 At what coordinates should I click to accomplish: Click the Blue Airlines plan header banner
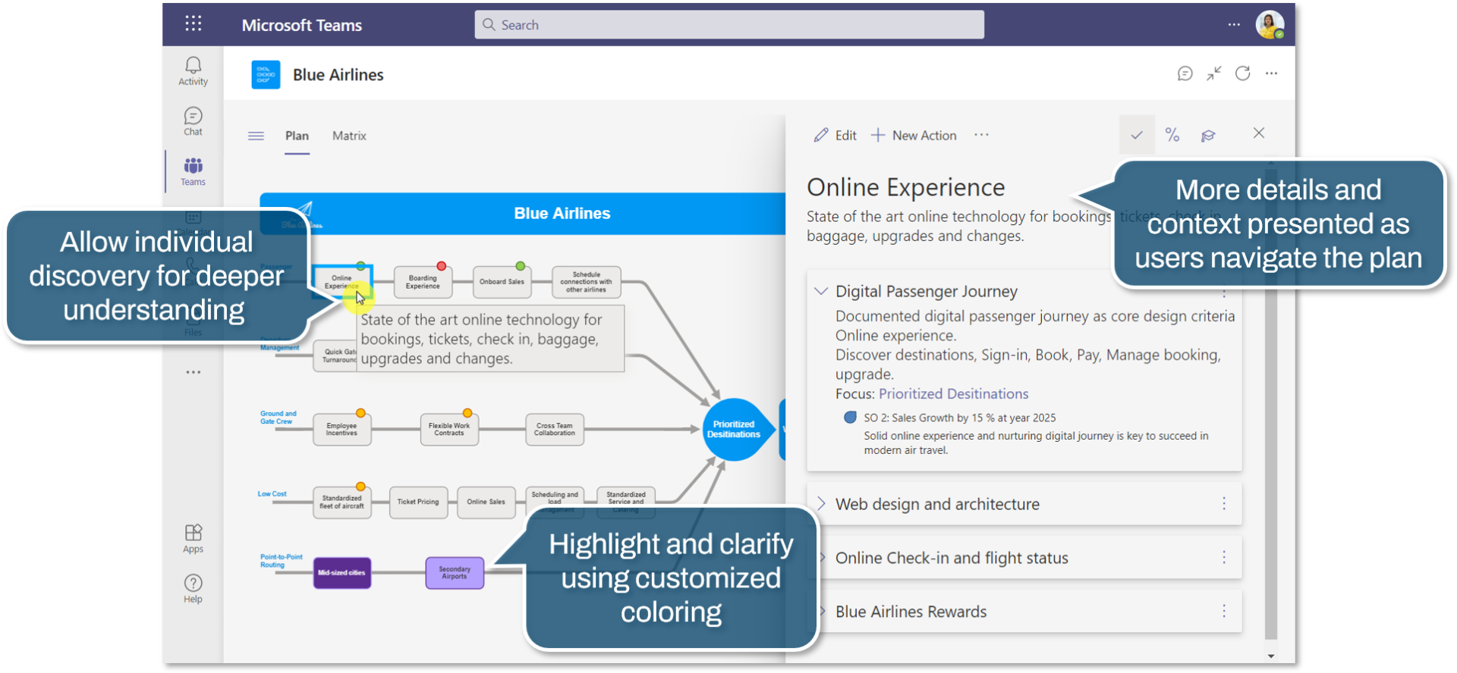(523, 214)
